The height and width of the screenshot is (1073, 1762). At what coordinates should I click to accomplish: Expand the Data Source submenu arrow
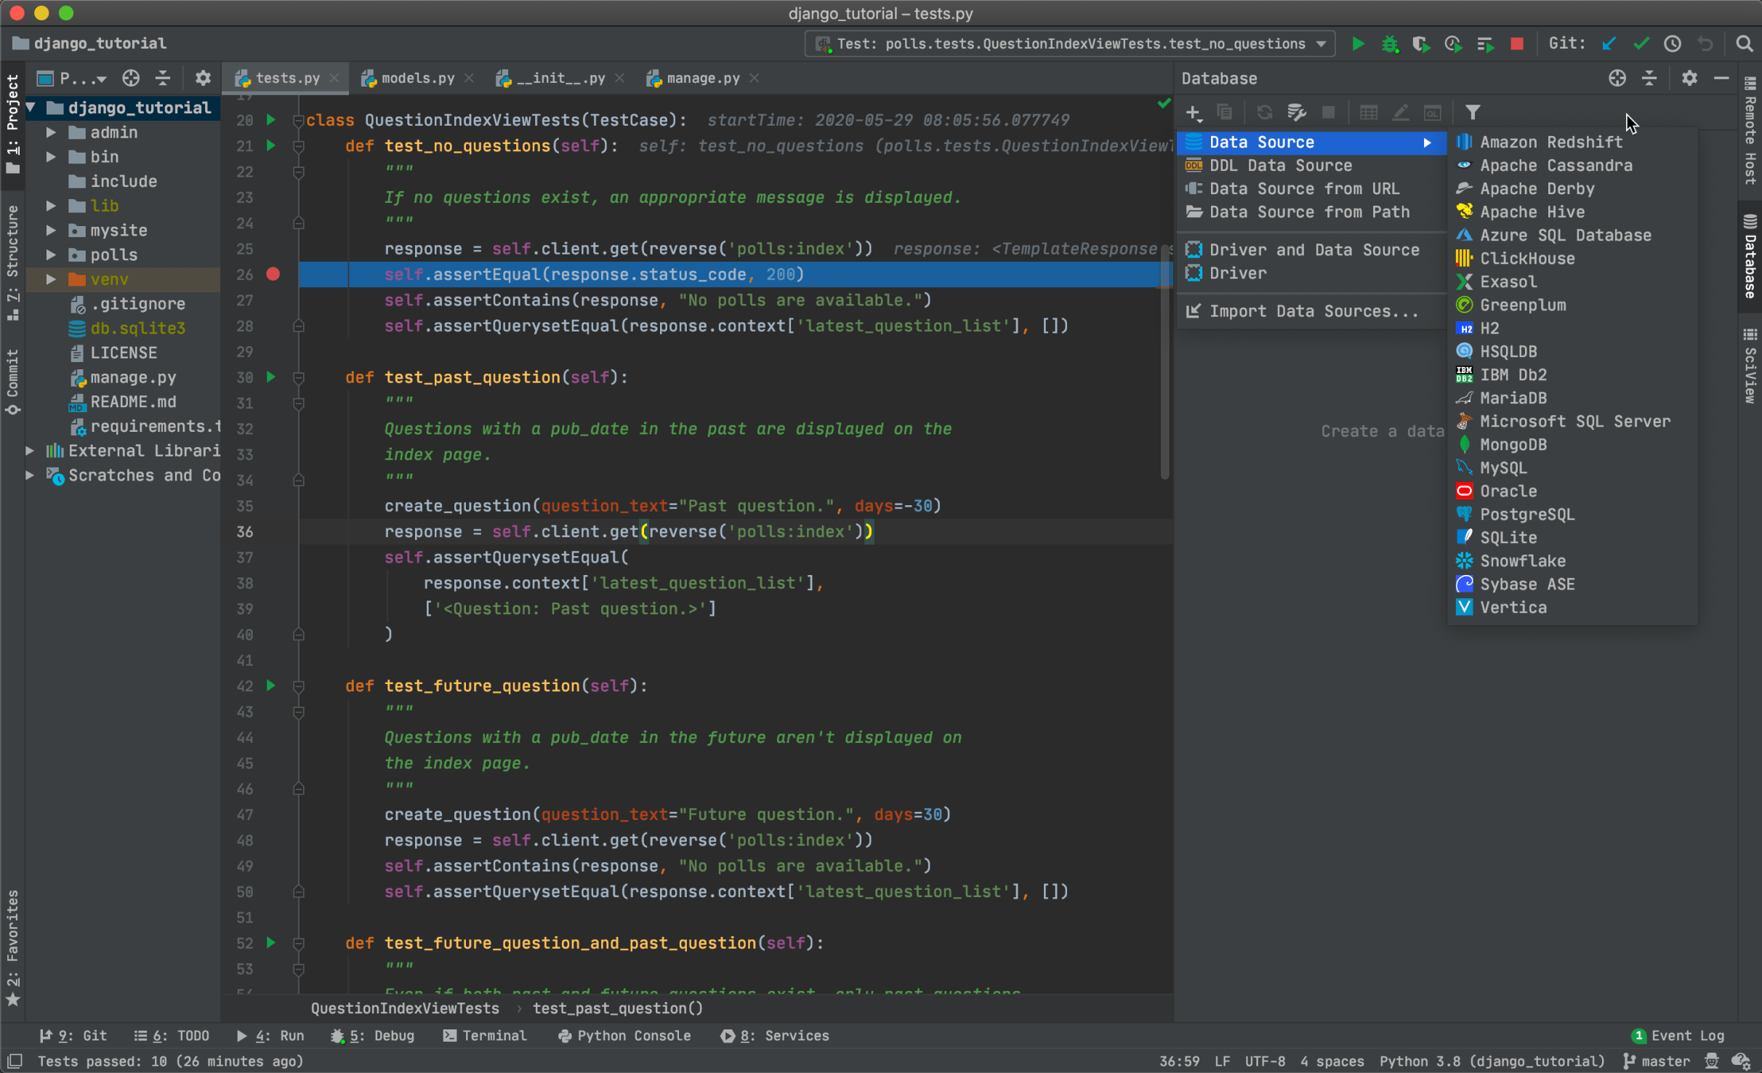pos(1427,141)
